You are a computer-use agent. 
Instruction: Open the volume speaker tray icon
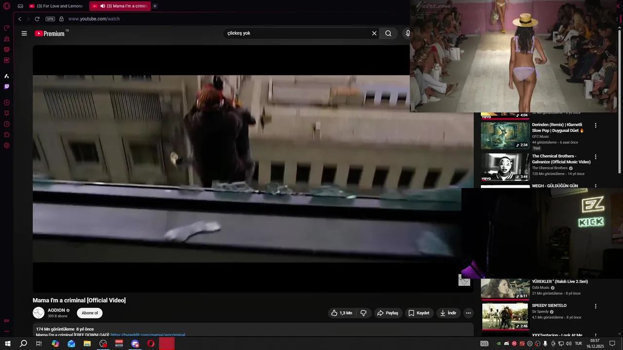(568, 344)
